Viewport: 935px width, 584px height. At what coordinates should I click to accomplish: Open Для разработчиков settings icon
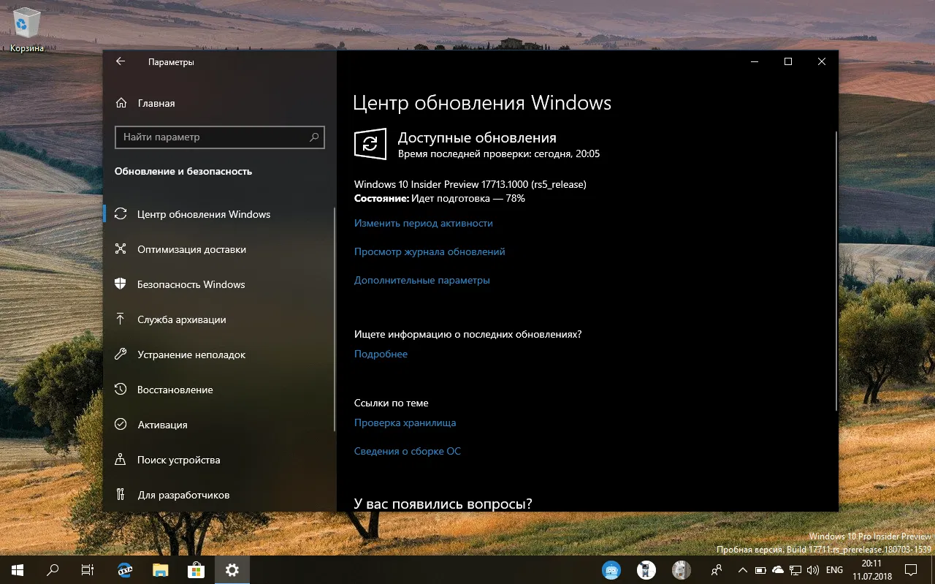click(120, 494)
